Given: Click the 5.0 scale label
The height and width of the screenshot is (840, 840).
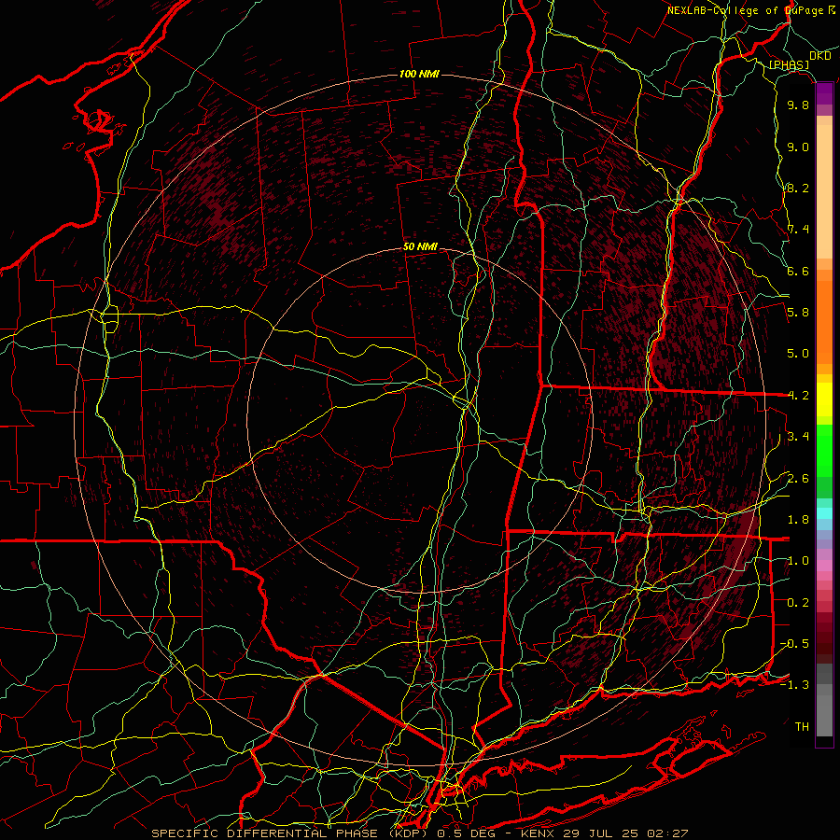Looking at the screenshot, I should (x=798, y=354).
